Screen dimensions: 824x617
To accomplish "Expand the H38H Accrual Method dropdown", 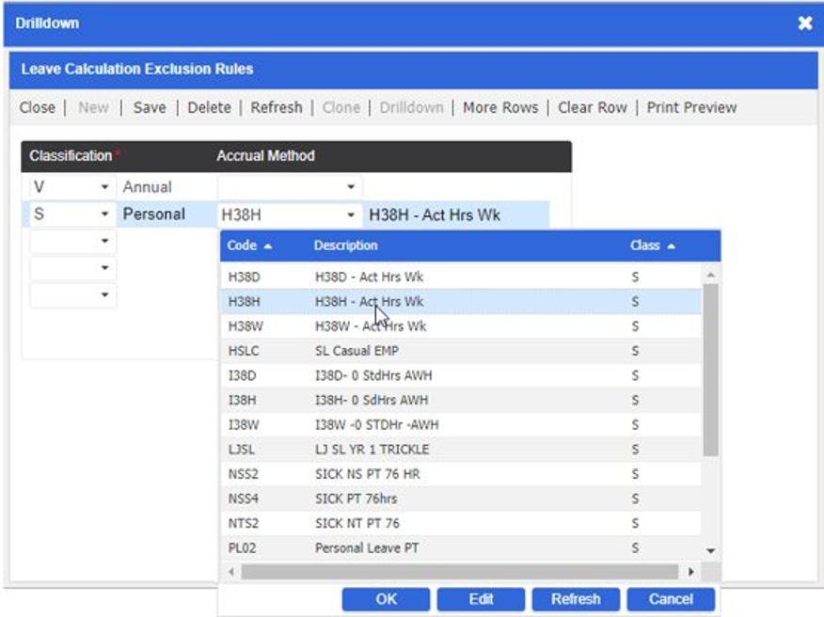I will (x=351, y=215).
